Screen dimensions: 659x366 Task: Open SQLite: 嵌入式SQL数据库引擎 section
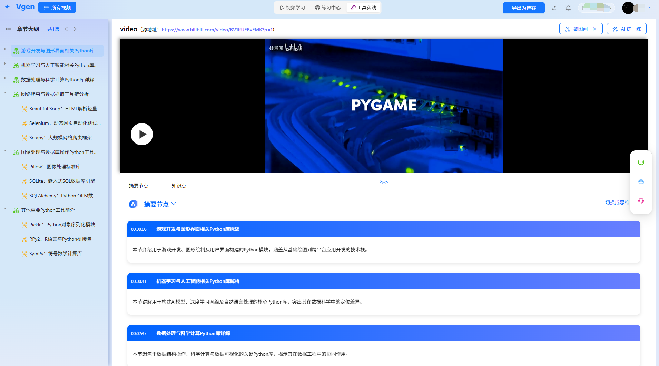coord(61,181)
